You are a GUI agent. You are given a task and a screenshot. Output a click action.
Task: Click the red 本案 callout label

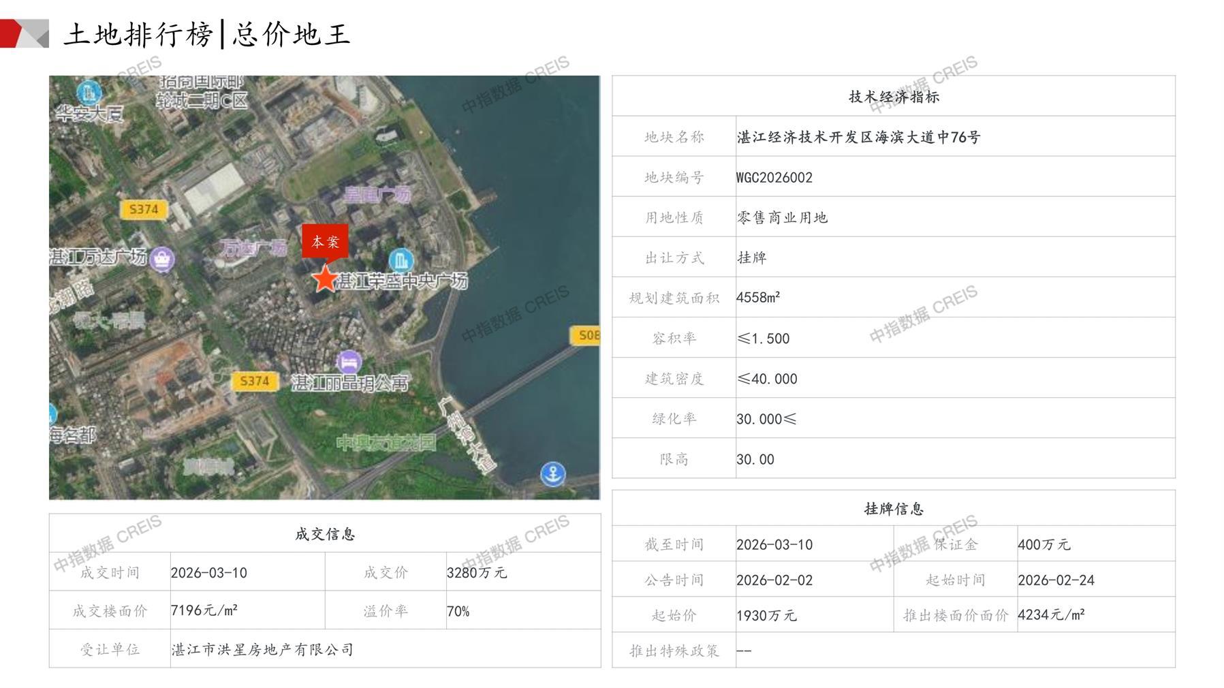click(x=325, y=242)
